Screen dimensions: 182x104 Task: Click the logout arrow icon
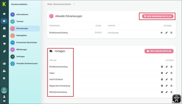click(x=4, y=101)
